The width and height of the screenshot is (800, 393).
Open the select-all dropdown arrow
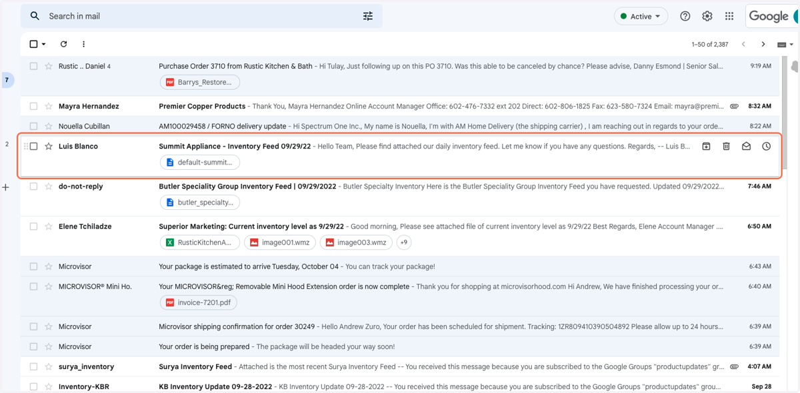(x=44, y=45)
